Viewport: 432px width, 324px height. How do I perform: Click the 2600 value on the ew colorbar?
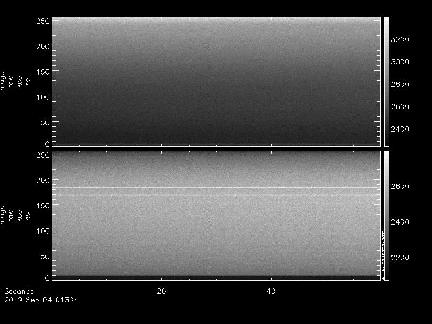pos(400,186)
